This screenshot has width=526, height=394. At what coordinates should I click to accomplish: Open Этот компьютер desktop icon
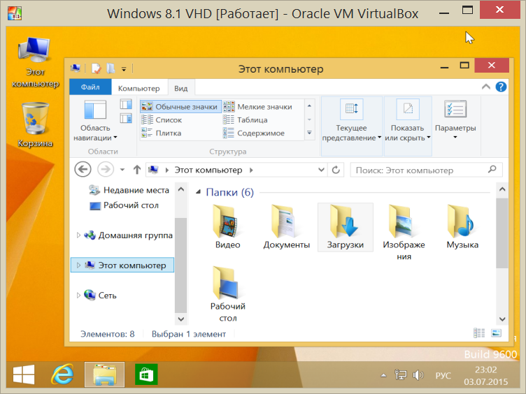tap(35, 62)
